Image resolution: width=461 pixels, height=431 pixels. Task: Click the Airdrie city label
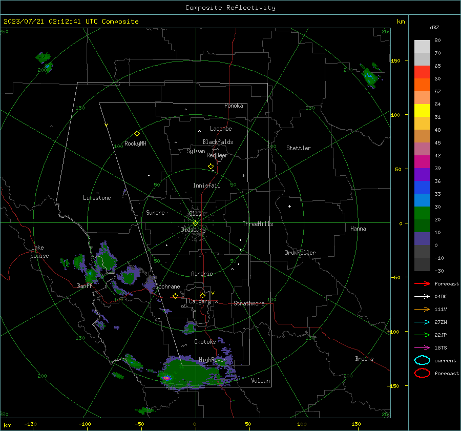click(x=202, y=274)
